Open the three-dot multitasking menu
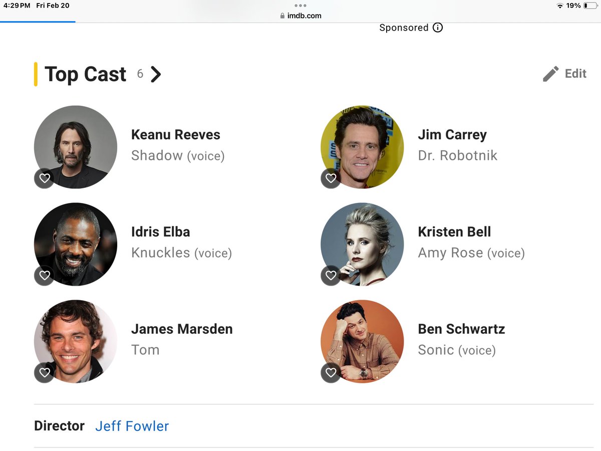This screenshot has width=601, height=451. point(300,6)
